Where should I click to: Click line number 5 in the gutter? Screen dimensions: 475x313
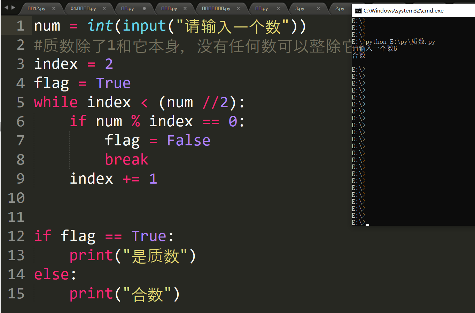(x=20, y=102)
